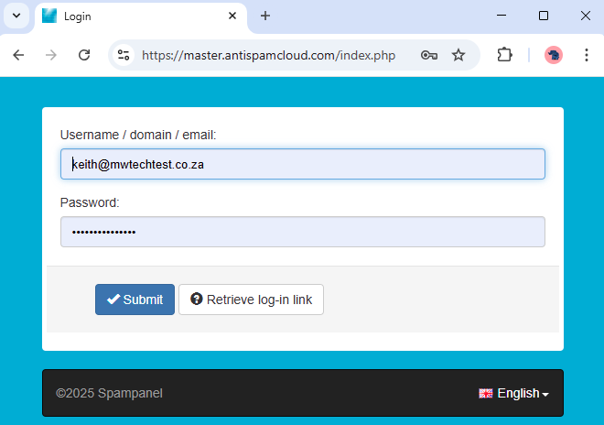View site information icon in address bar
This screenshot has height=425, width=604.
[124, 55]
